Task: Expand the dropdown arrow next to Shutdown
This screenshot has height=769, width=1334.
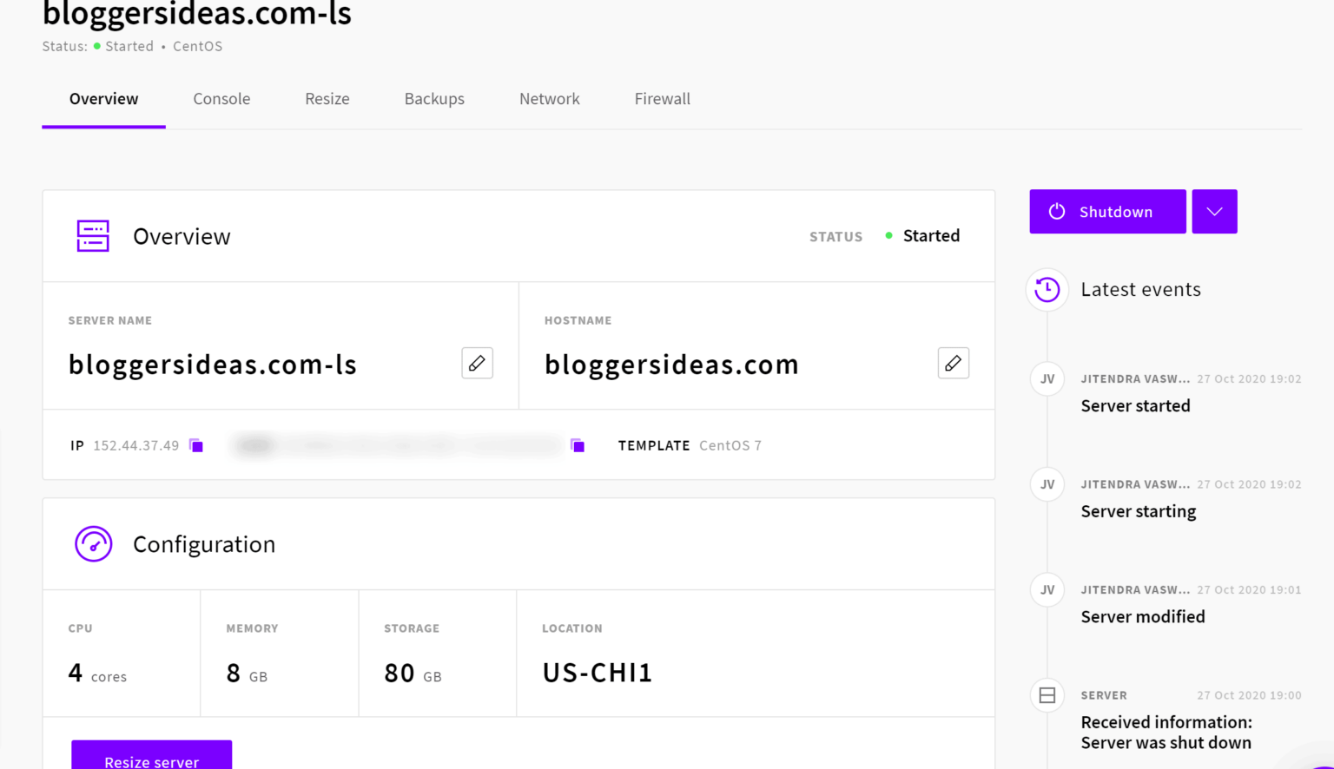Action: (1214, 211)
